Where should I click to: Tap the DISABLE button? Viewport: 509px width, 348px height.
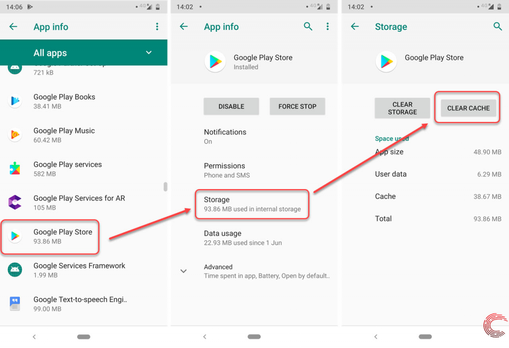231,106
